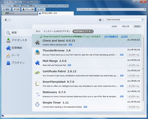Install the Mail Merge add-on
148x119 pixels.
pyautogui.click(x=134, y=65)
